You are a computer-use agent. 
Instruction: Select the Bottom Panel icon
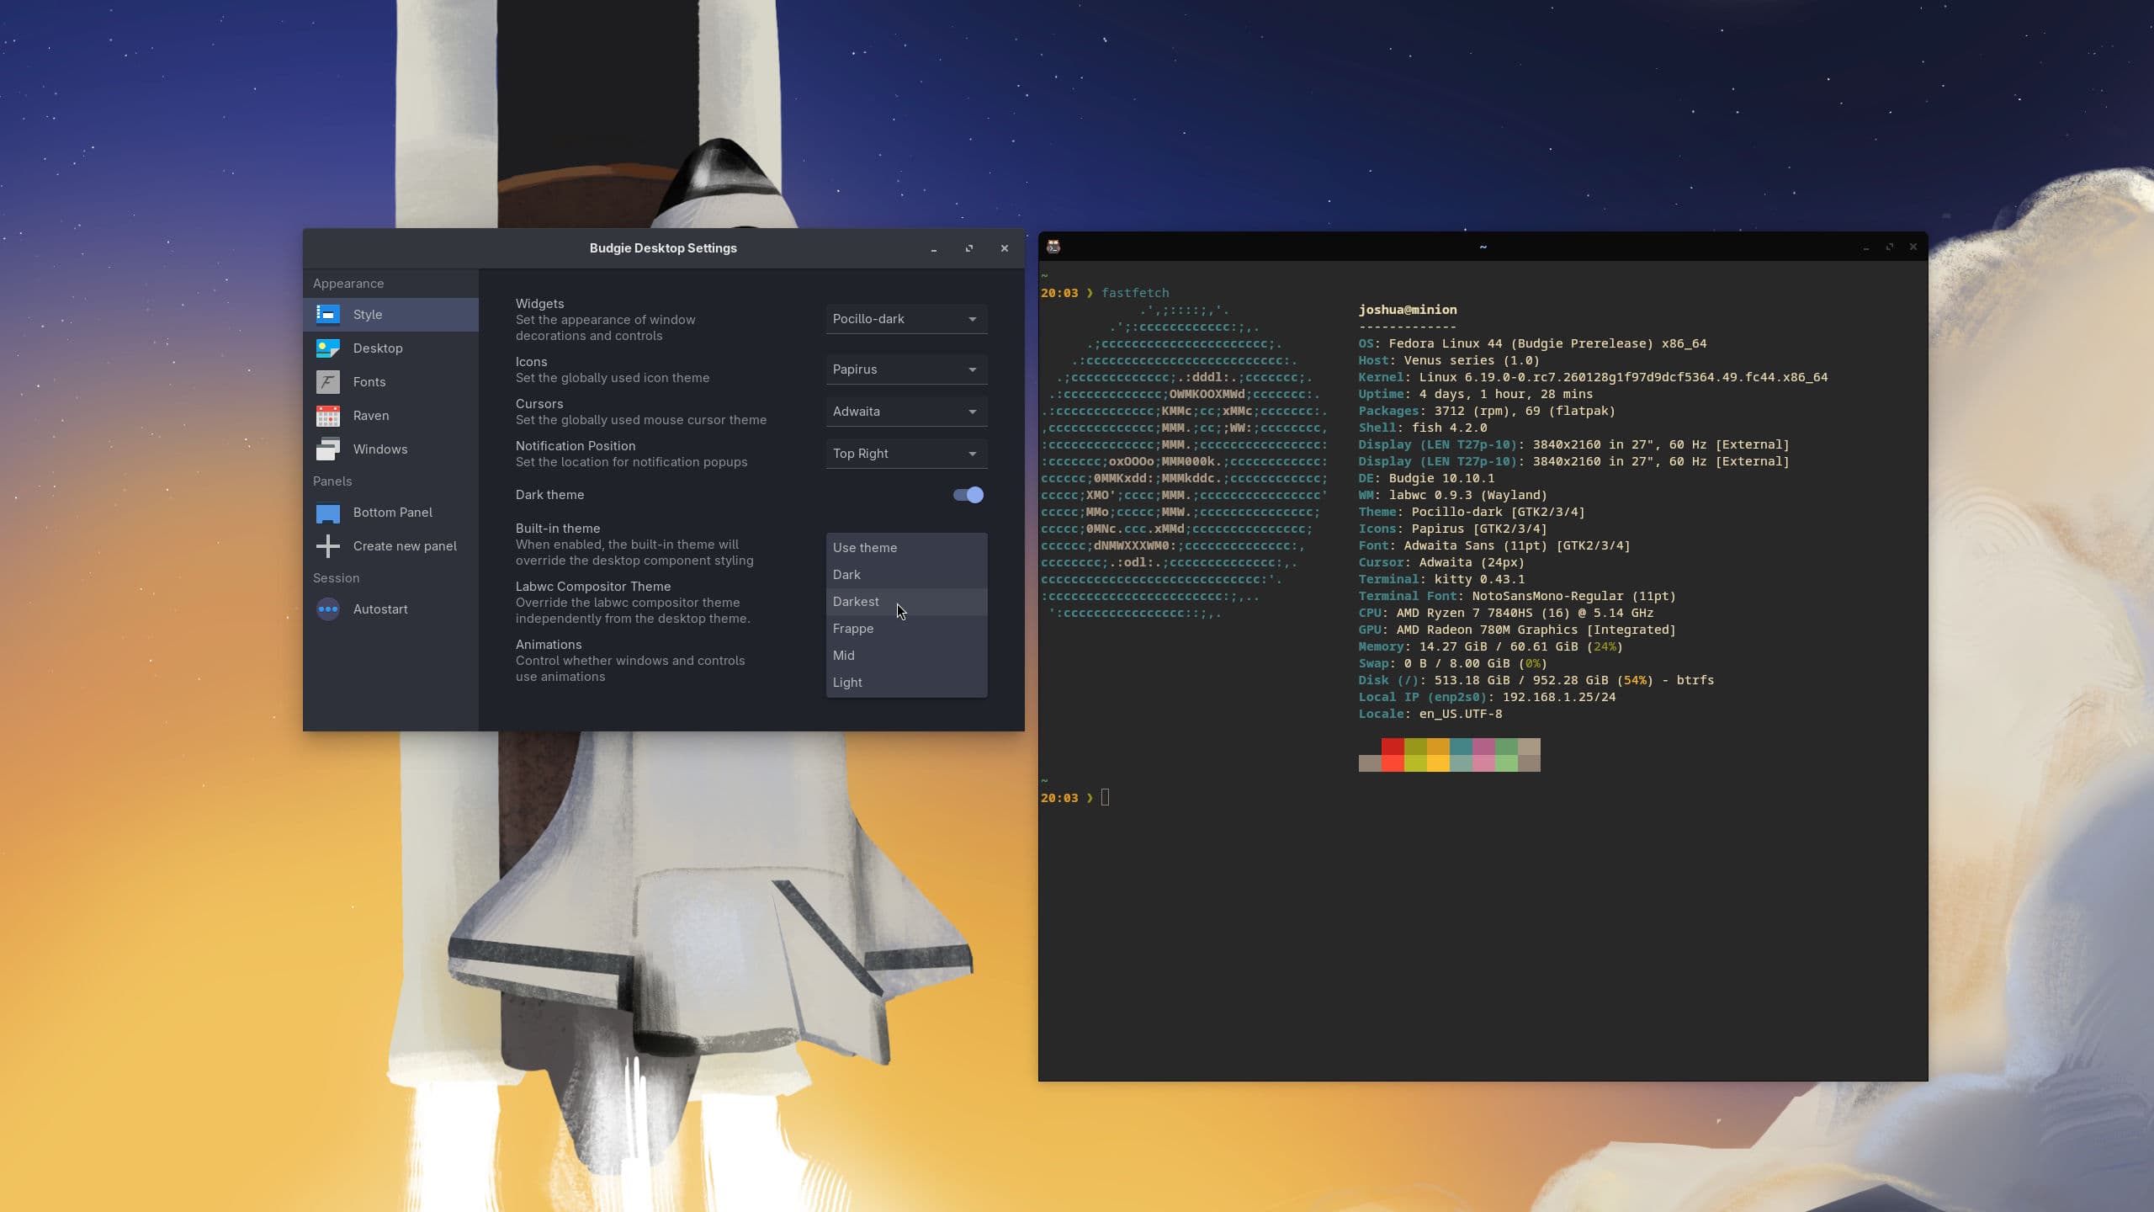click(327, 513)
